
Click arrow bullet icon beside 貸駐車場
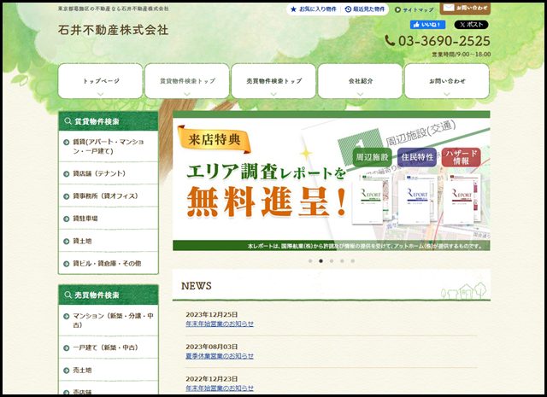coord(67,219)
